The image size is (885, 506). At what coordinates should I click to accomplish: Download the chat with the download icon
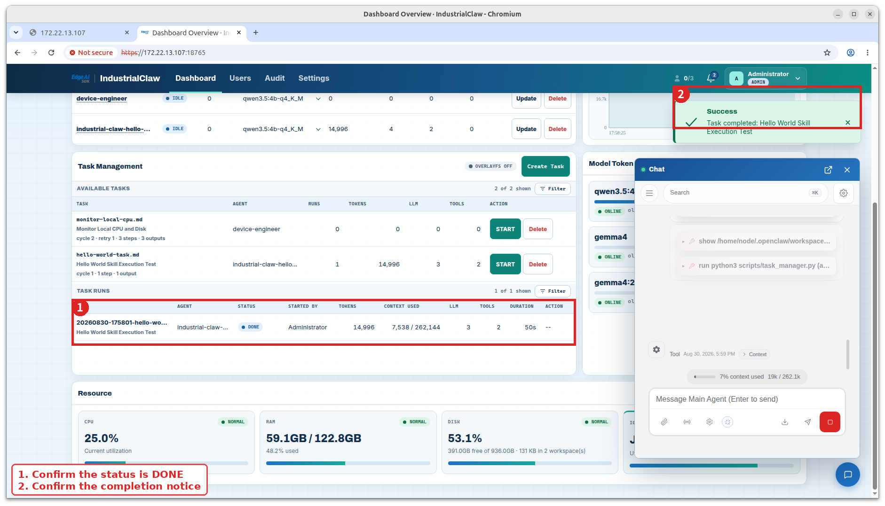point(785,422)
